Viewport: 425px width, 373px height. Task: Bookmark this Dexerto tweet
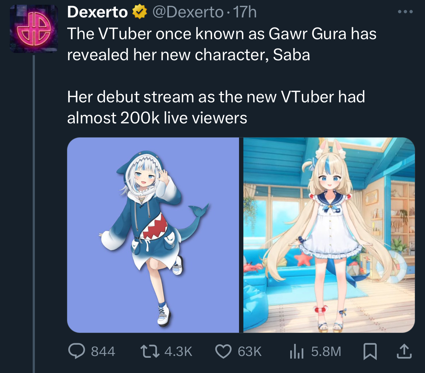pos(370,351)
